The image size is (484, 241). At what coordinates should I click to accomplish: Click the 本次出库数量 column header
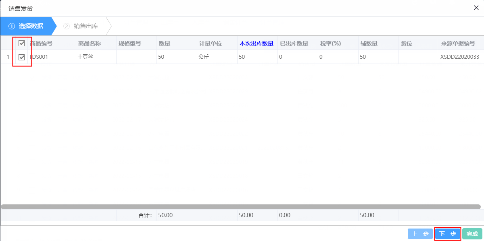(x=257, y=43)
